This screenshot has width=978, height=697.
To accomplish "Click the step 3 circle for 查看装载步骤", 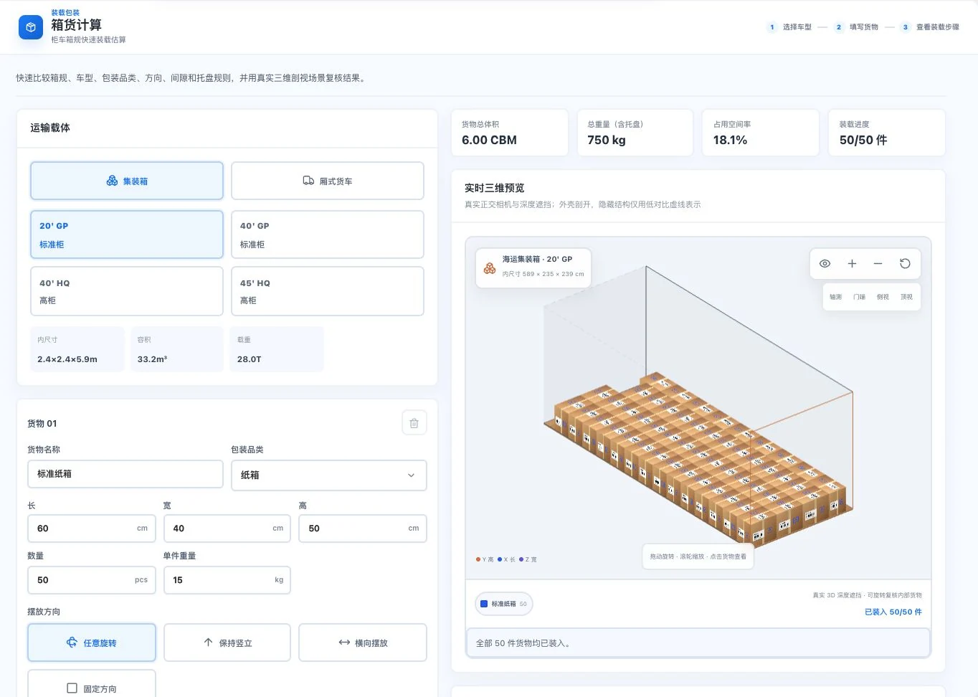I will [906, 27].
